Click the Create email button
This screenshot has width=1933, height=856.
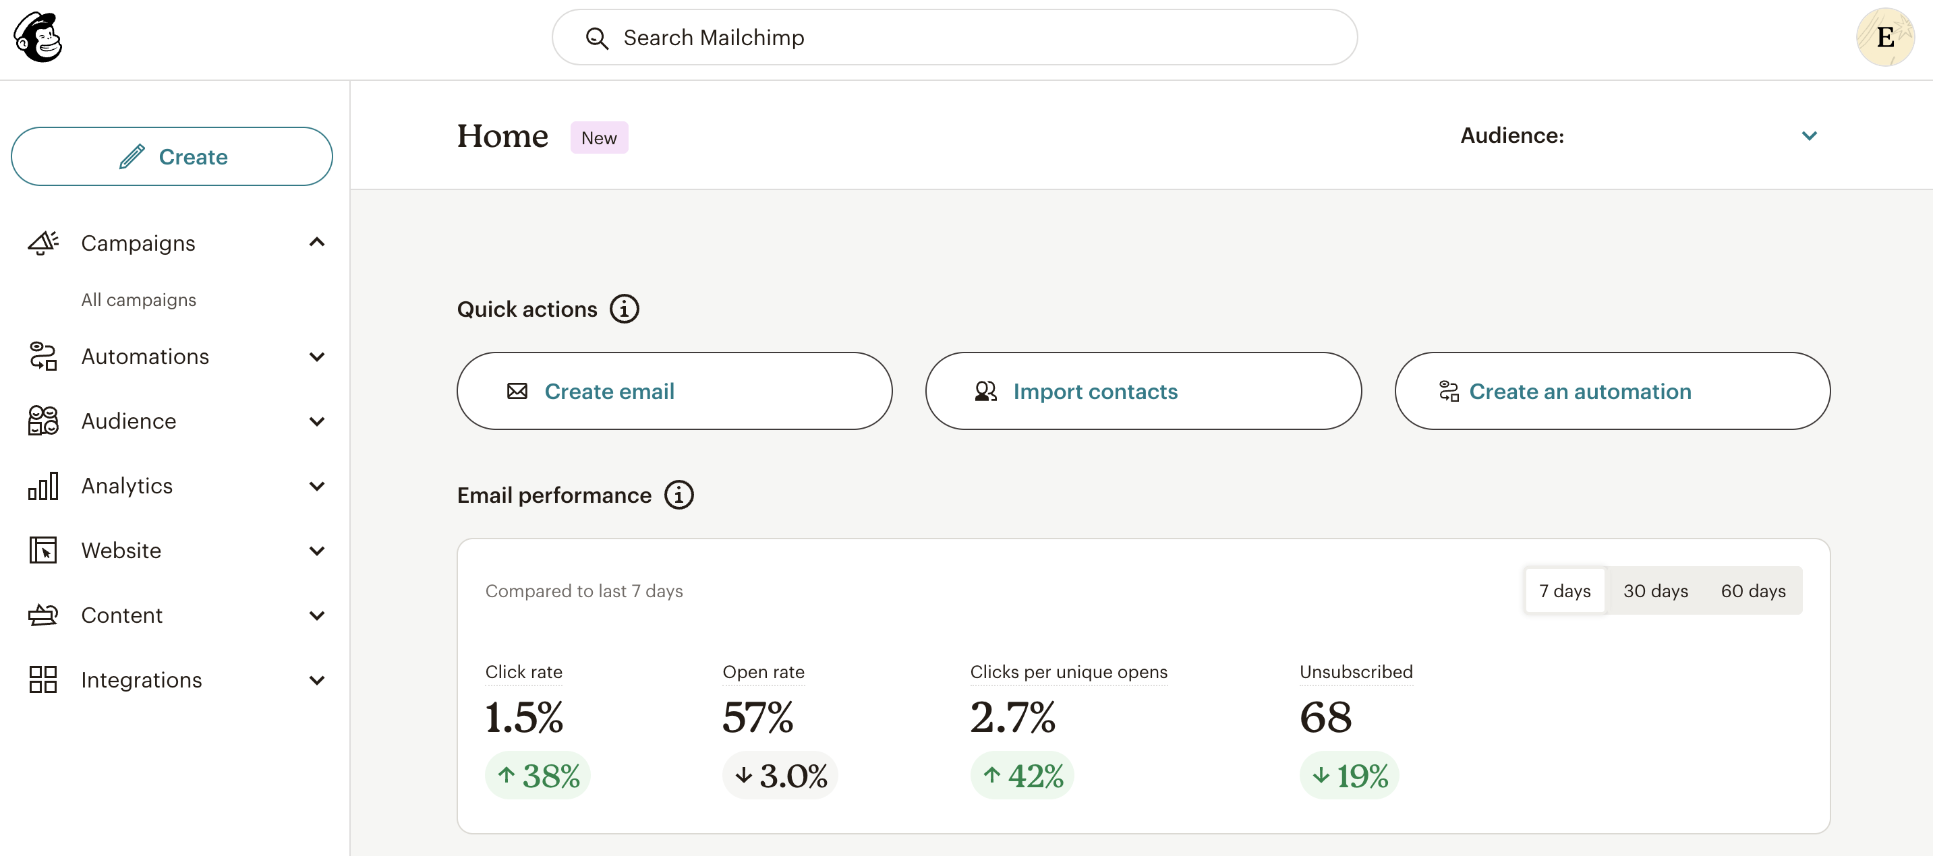pos(674,391)
